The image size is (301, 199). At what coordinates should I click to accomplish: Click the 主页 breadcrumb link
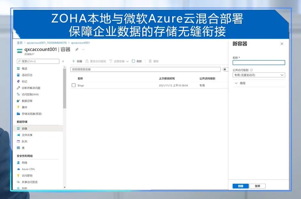pyautogui.click(x=20, y=43)
